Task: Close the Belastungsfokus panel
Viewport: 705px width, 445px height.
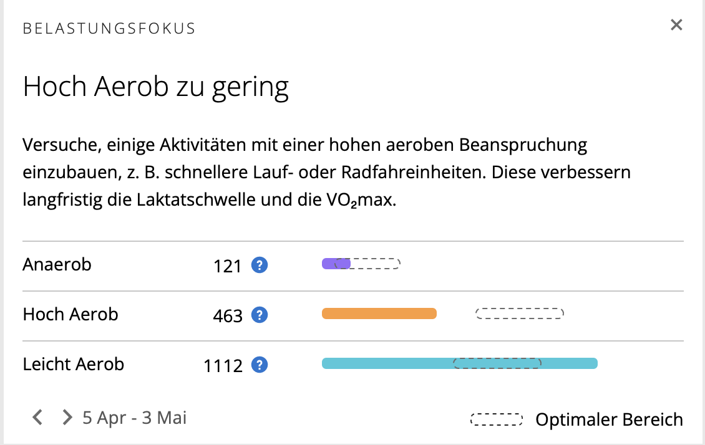Action: pos(676,25)
